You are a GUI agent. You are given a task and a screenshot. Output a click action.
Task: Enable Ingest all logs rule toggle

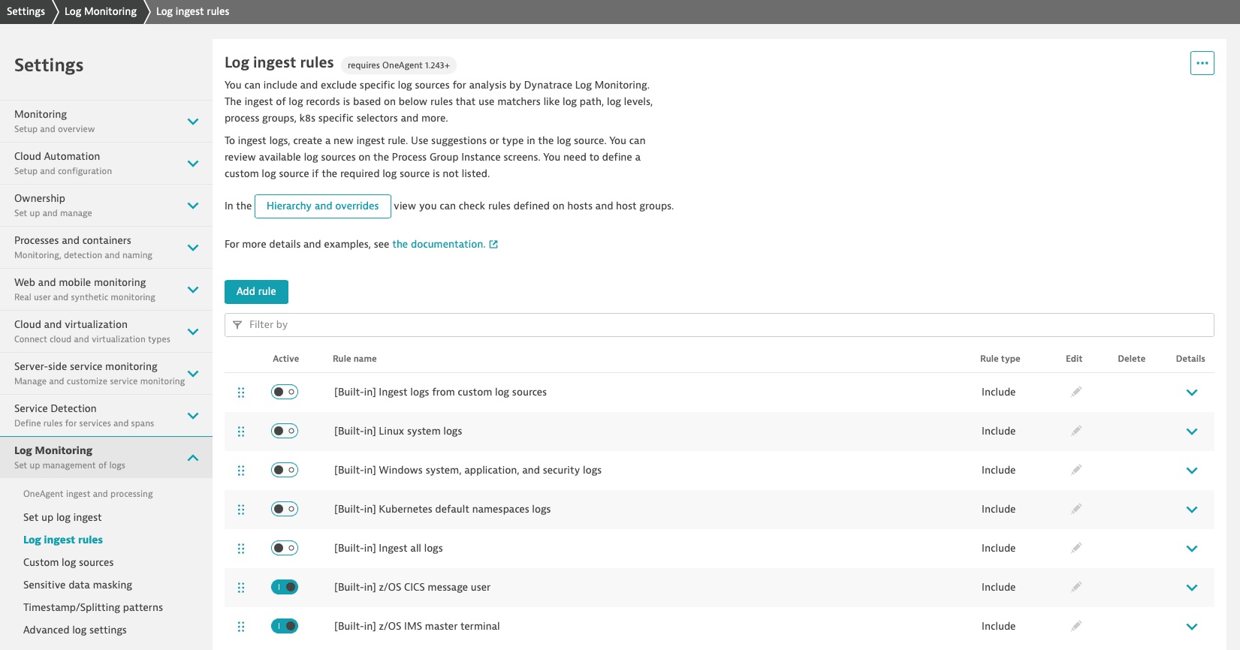pyautogui.click(x=285, y=548)
